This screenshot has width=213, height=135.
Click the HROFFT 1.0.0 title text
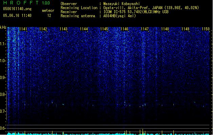point(26,3)
